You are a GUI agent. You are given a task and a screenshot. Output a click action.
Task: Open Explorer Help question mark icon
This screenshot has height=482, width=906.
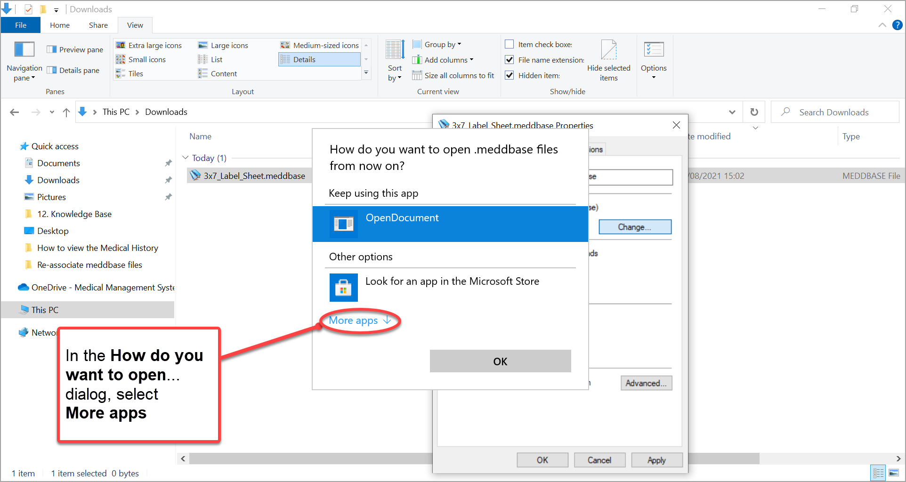898,25
